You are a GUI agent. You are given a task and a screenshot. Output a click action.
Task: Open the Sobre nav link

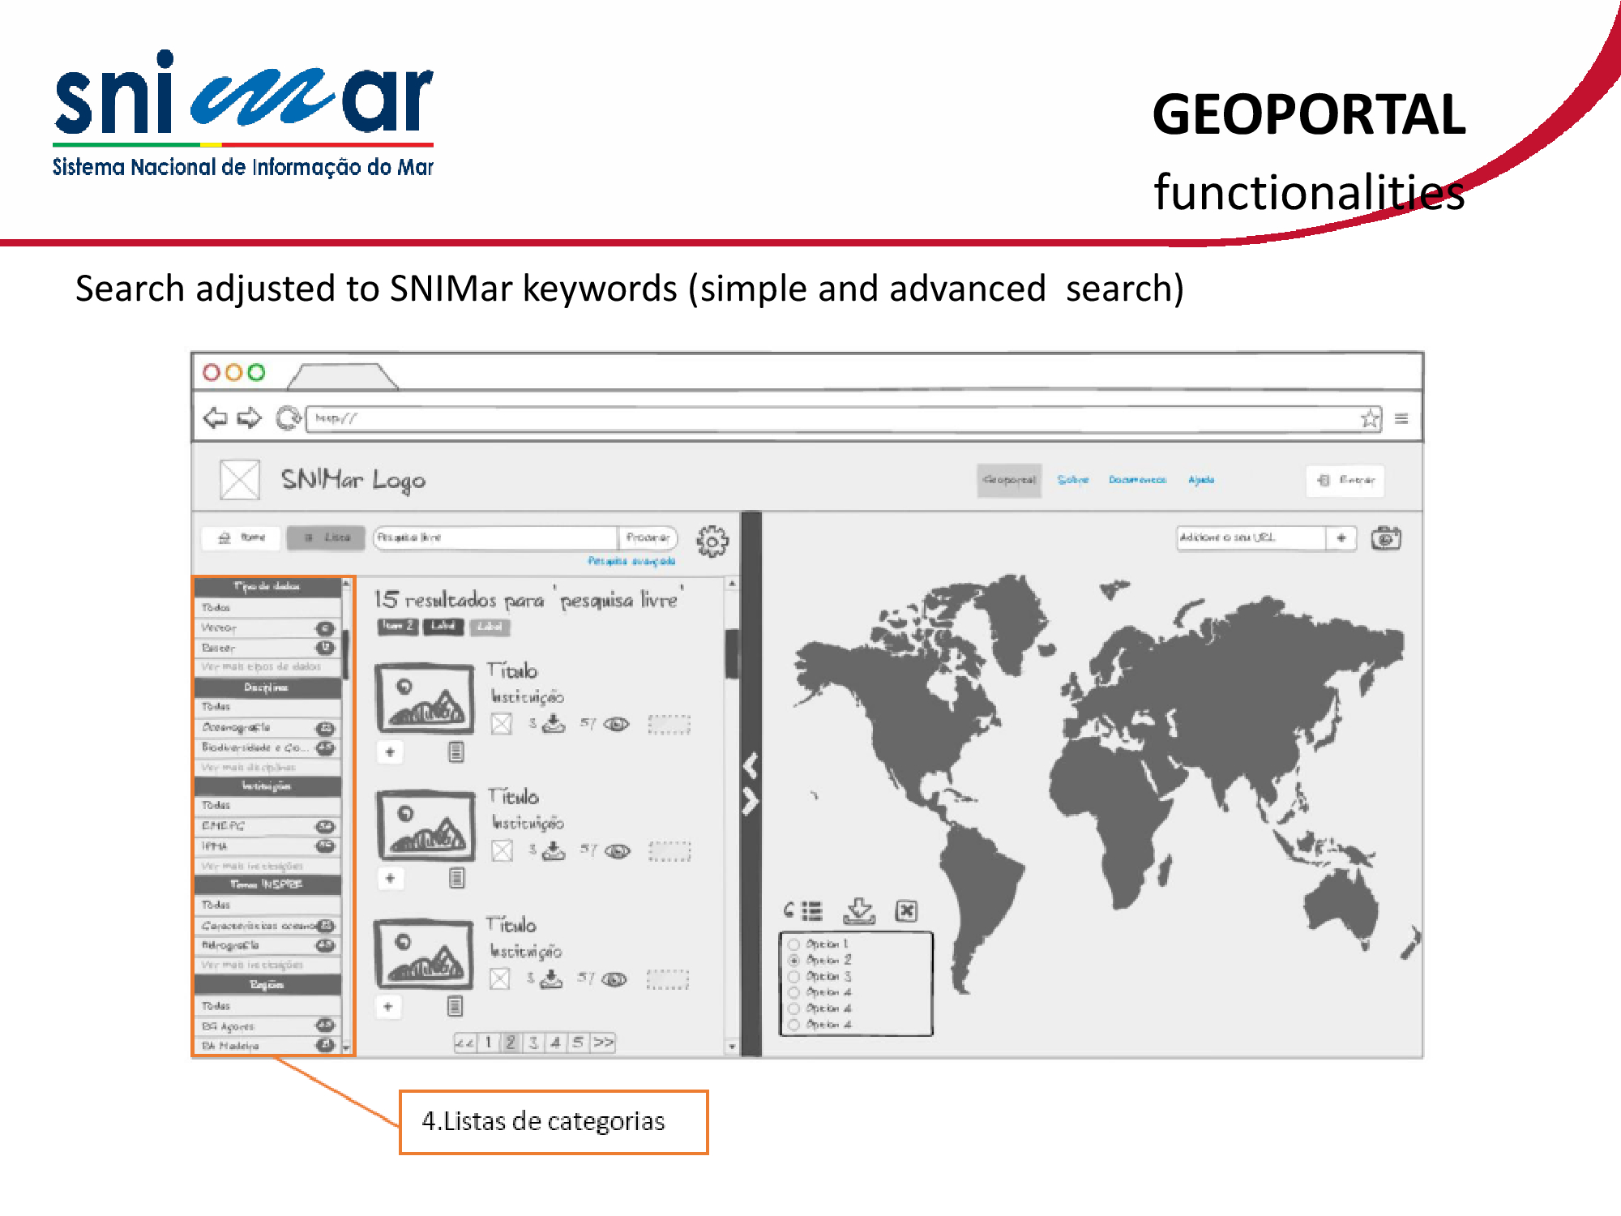1073,480
